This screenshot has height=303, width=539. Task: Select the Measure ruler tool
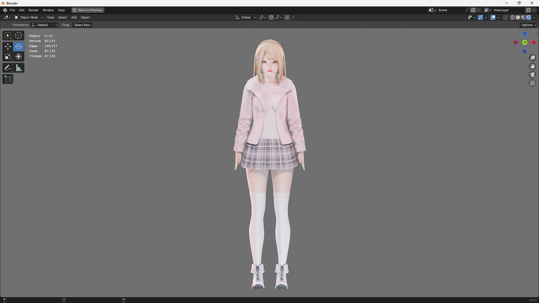pos(19,68)
